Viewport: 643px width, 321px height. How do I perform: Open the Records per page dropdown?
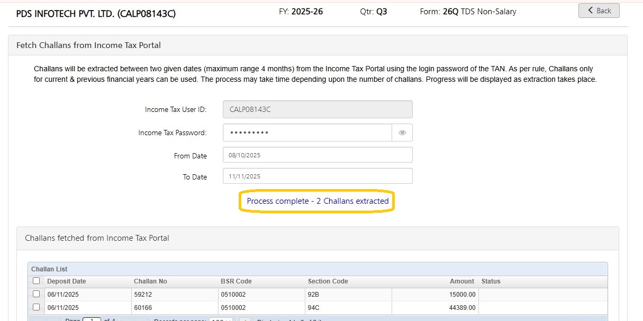[x=221, y=319]
